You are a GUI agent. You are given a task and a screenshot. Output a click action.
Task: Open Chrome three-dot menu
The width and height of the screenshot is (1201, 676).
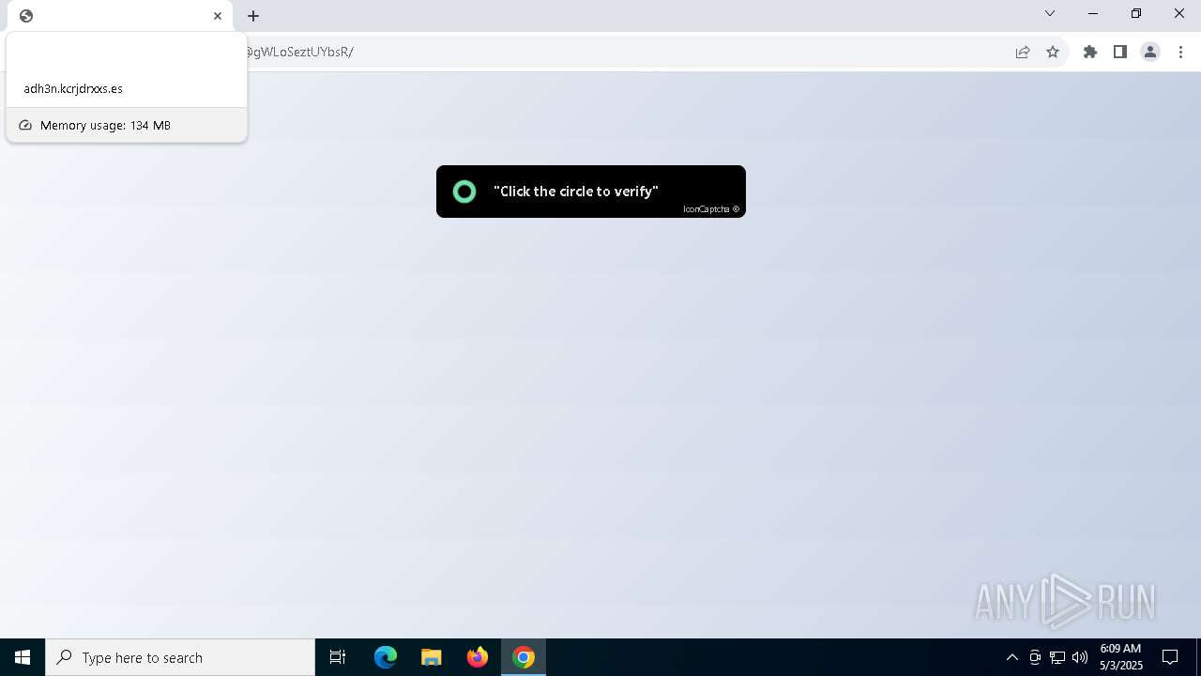[1181, 52]
